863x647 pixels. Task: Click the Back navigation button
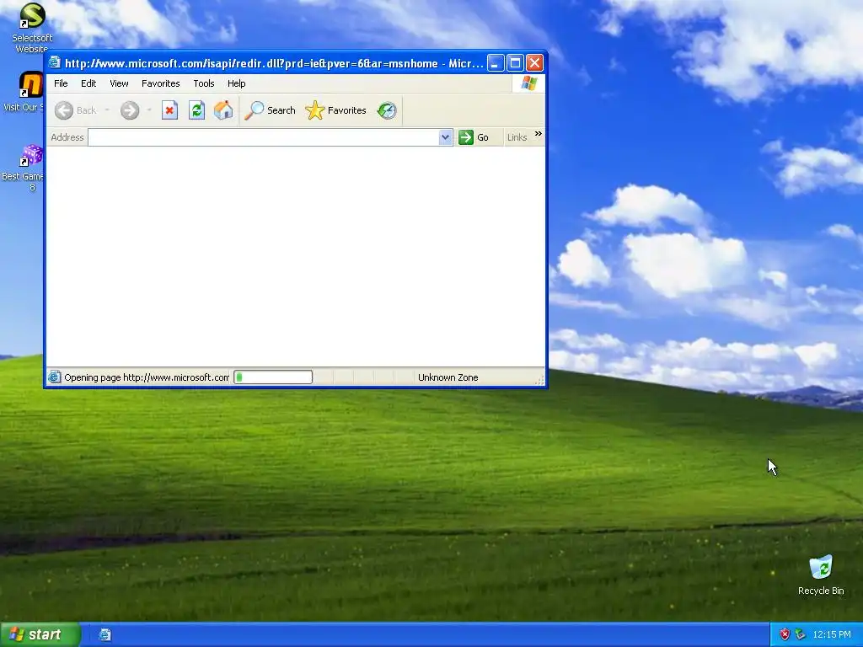pos(76,110)
